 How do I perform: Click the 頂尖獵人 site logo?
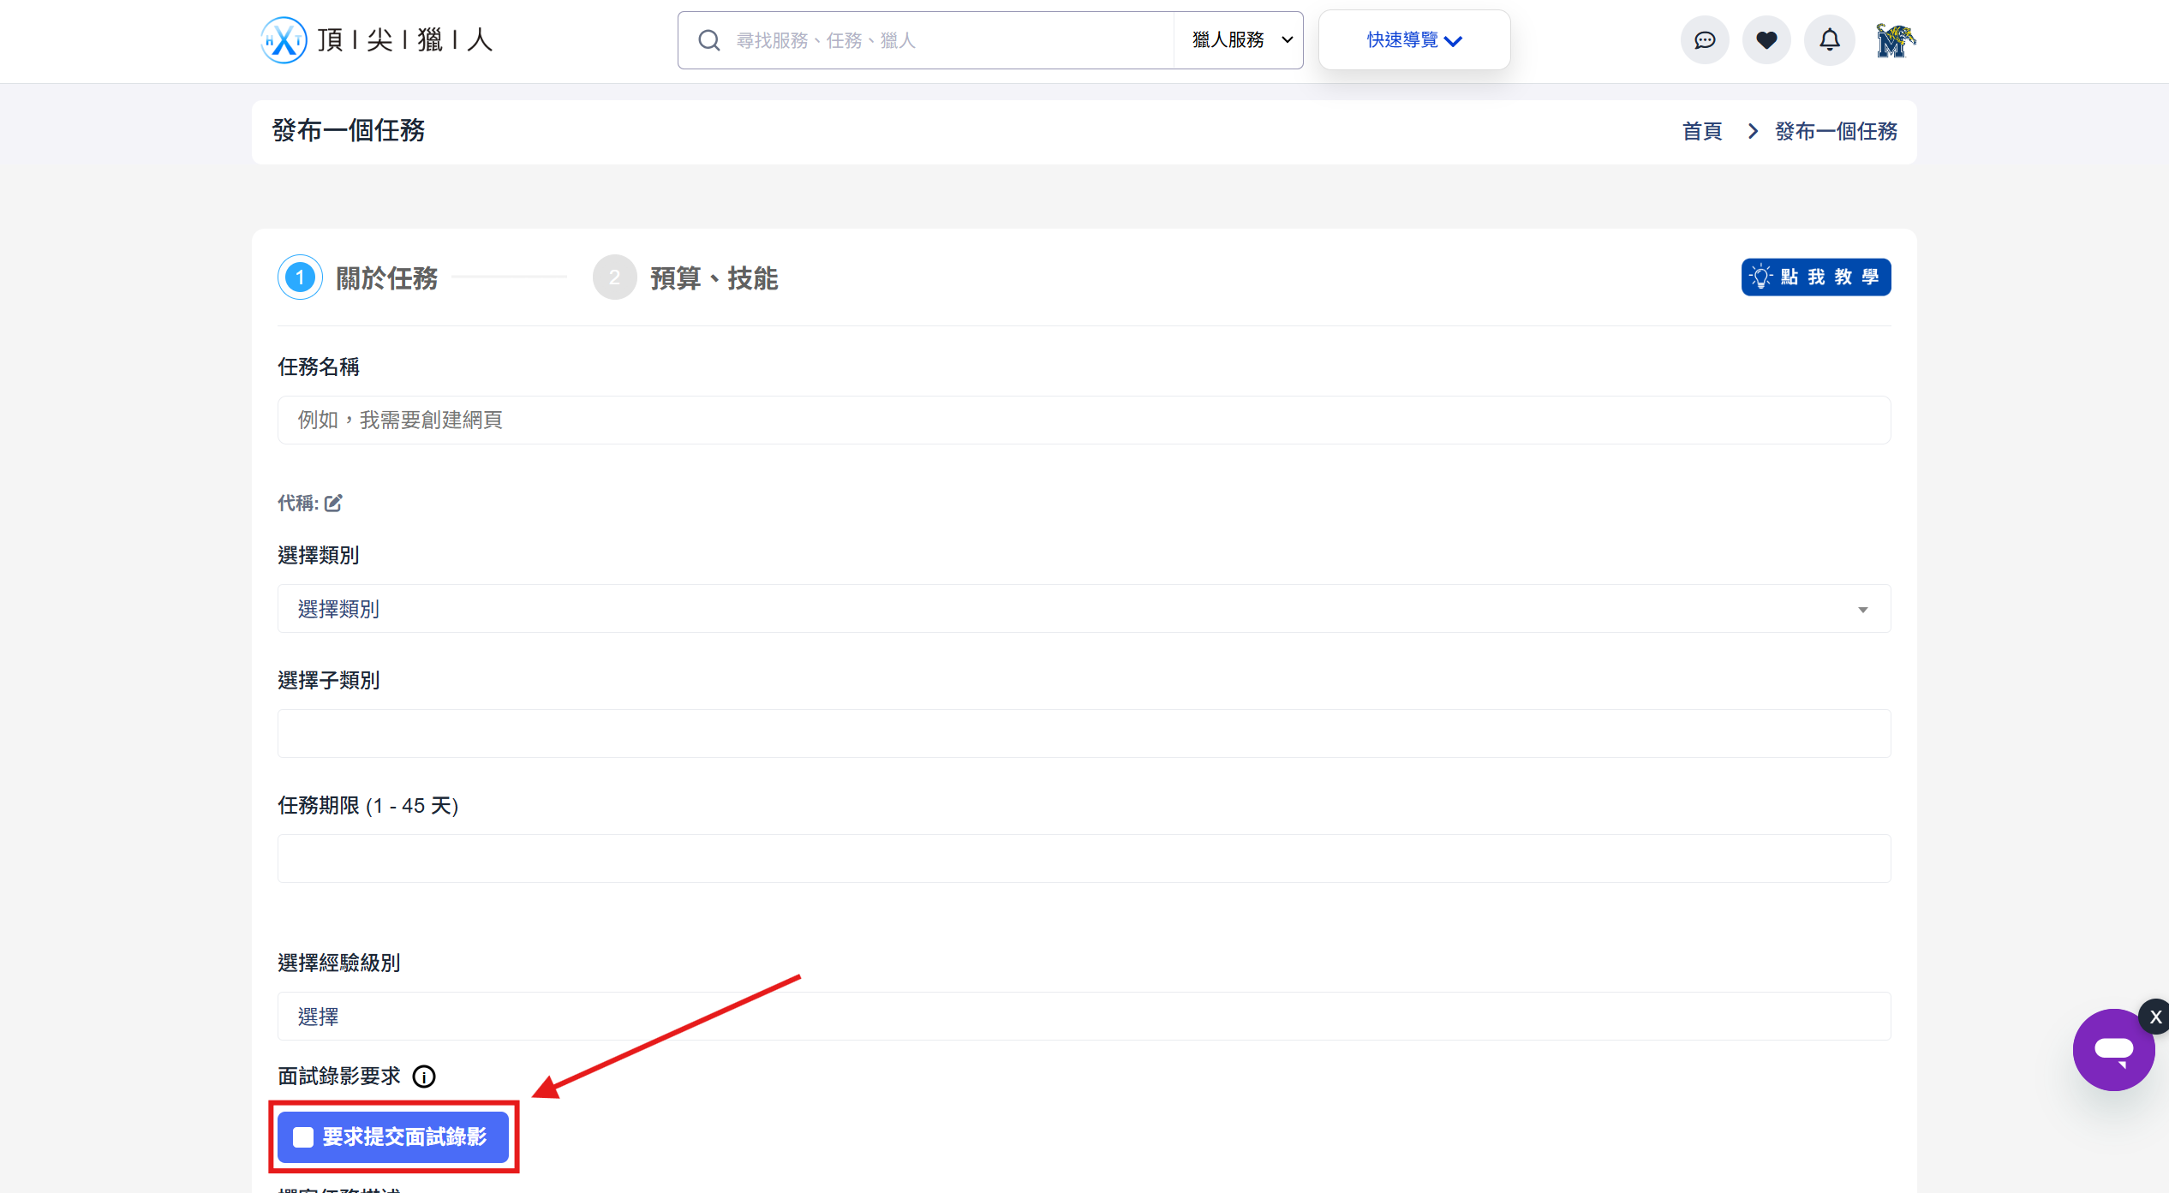click(x=377, y=40)
